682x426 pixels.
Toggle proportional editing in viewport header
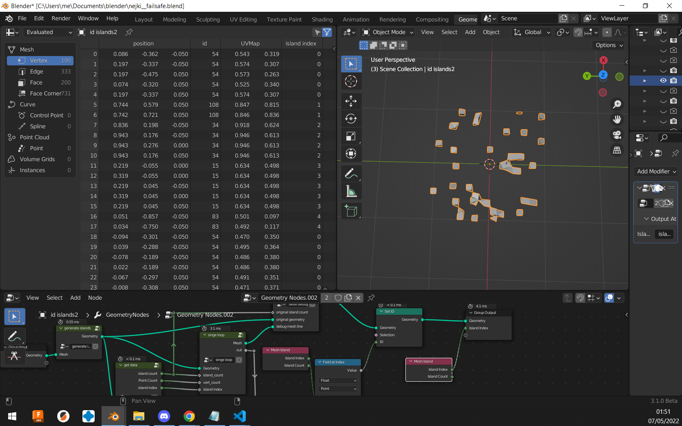click(607, 32)
